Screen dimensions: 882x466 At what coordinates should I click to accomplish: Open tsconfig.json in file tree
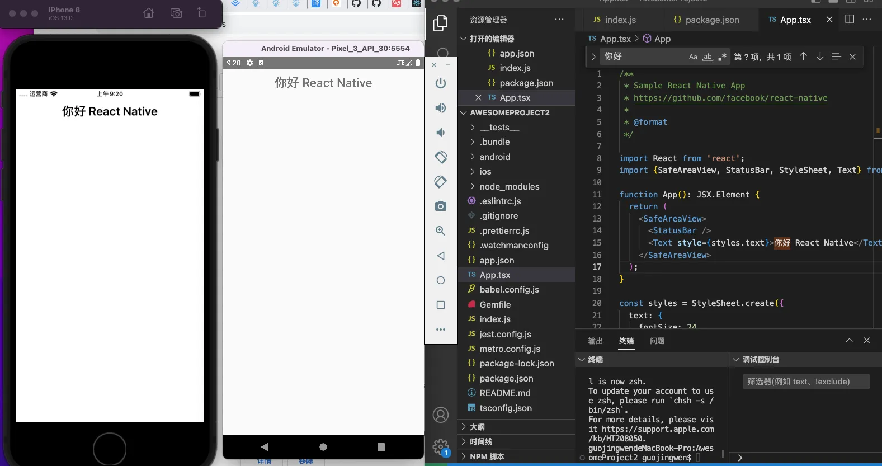516,408
